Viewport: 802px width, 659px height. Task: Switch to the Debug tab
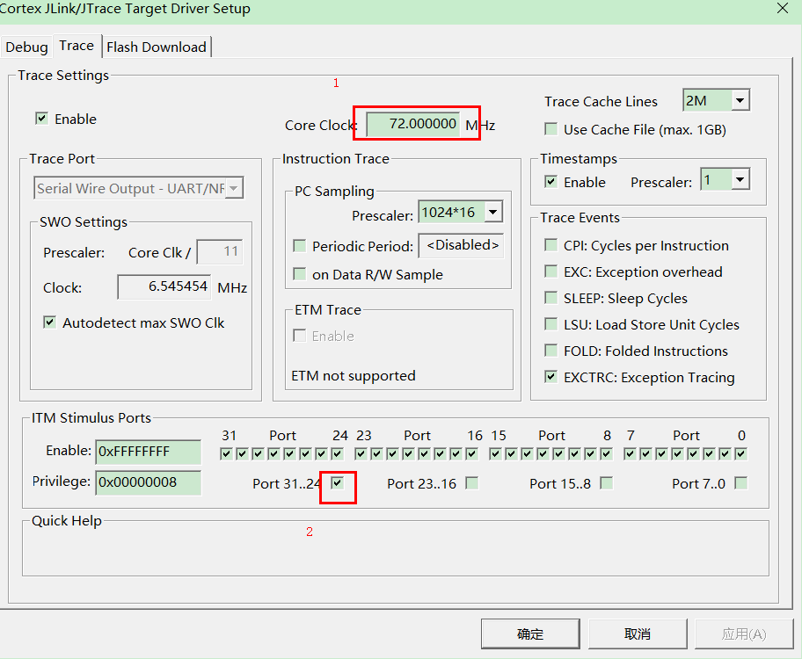pos(26,47)
